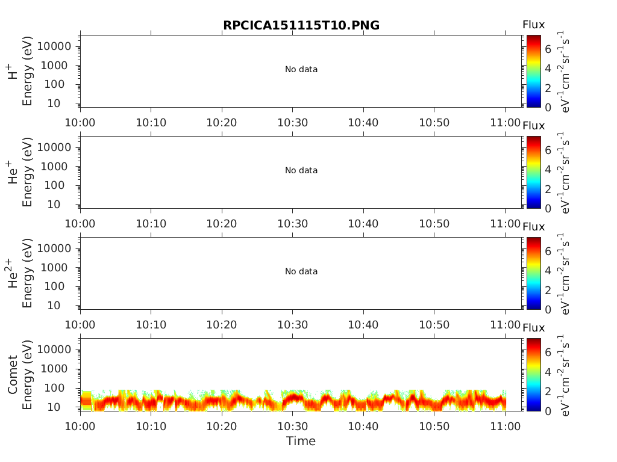This screenshot has width=617, height=462.
Task: Click the H+ panel flux colorbar
Action: coord(534,71)
